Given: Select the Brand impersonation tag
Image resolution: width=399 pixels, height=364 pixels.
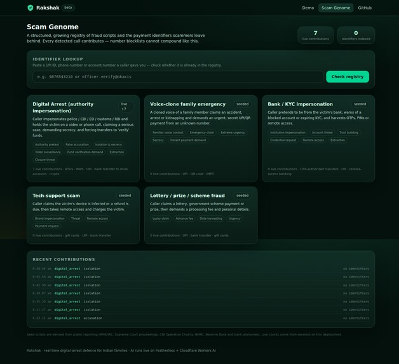Looking at the screenshot, I should (50, 219).
